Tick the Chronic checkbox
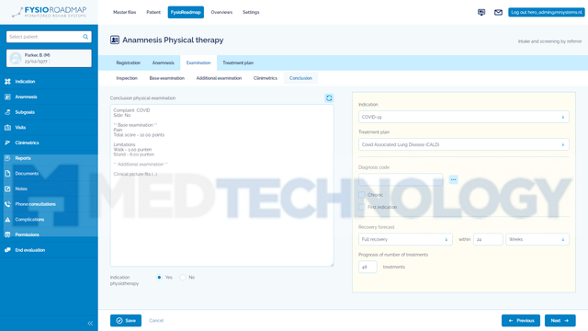This screenshot has width=588, height=331. tap(361, 195)
